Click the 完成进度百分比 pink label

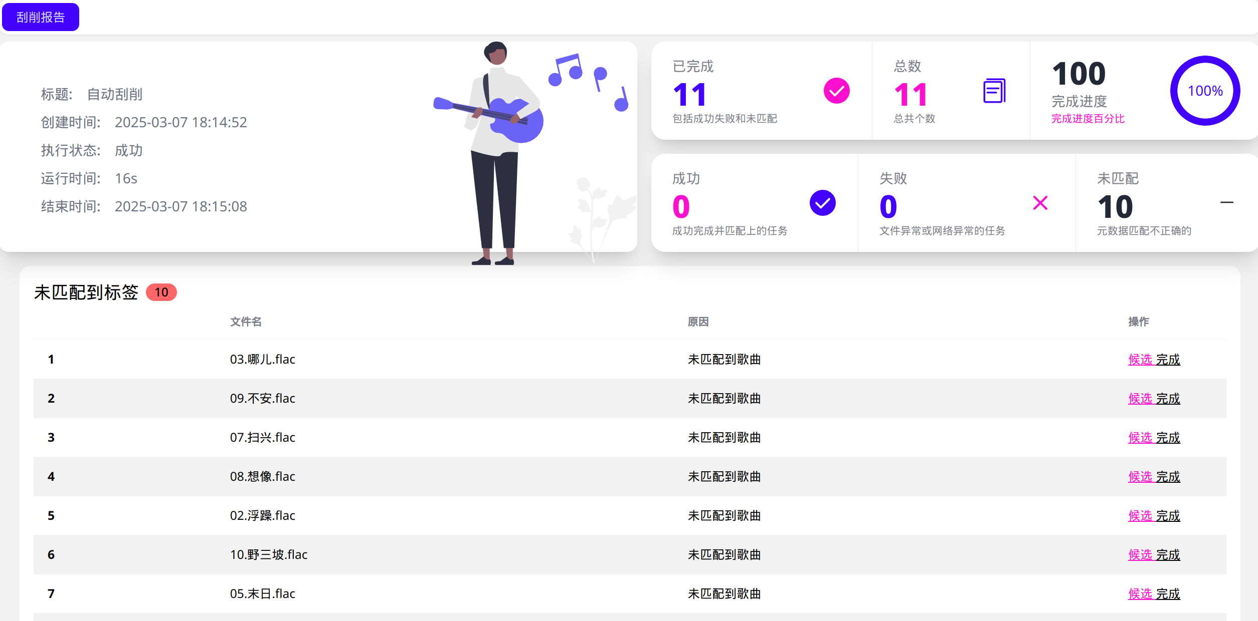(x=1088, y=119)
